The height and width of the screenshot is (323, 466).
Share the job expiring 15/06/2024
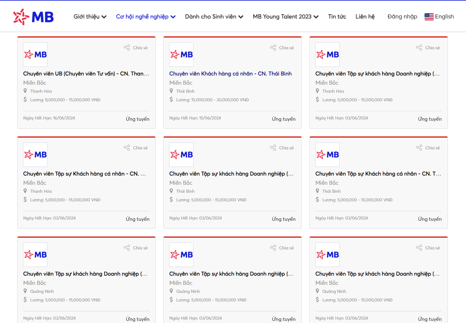coord(282,48)
